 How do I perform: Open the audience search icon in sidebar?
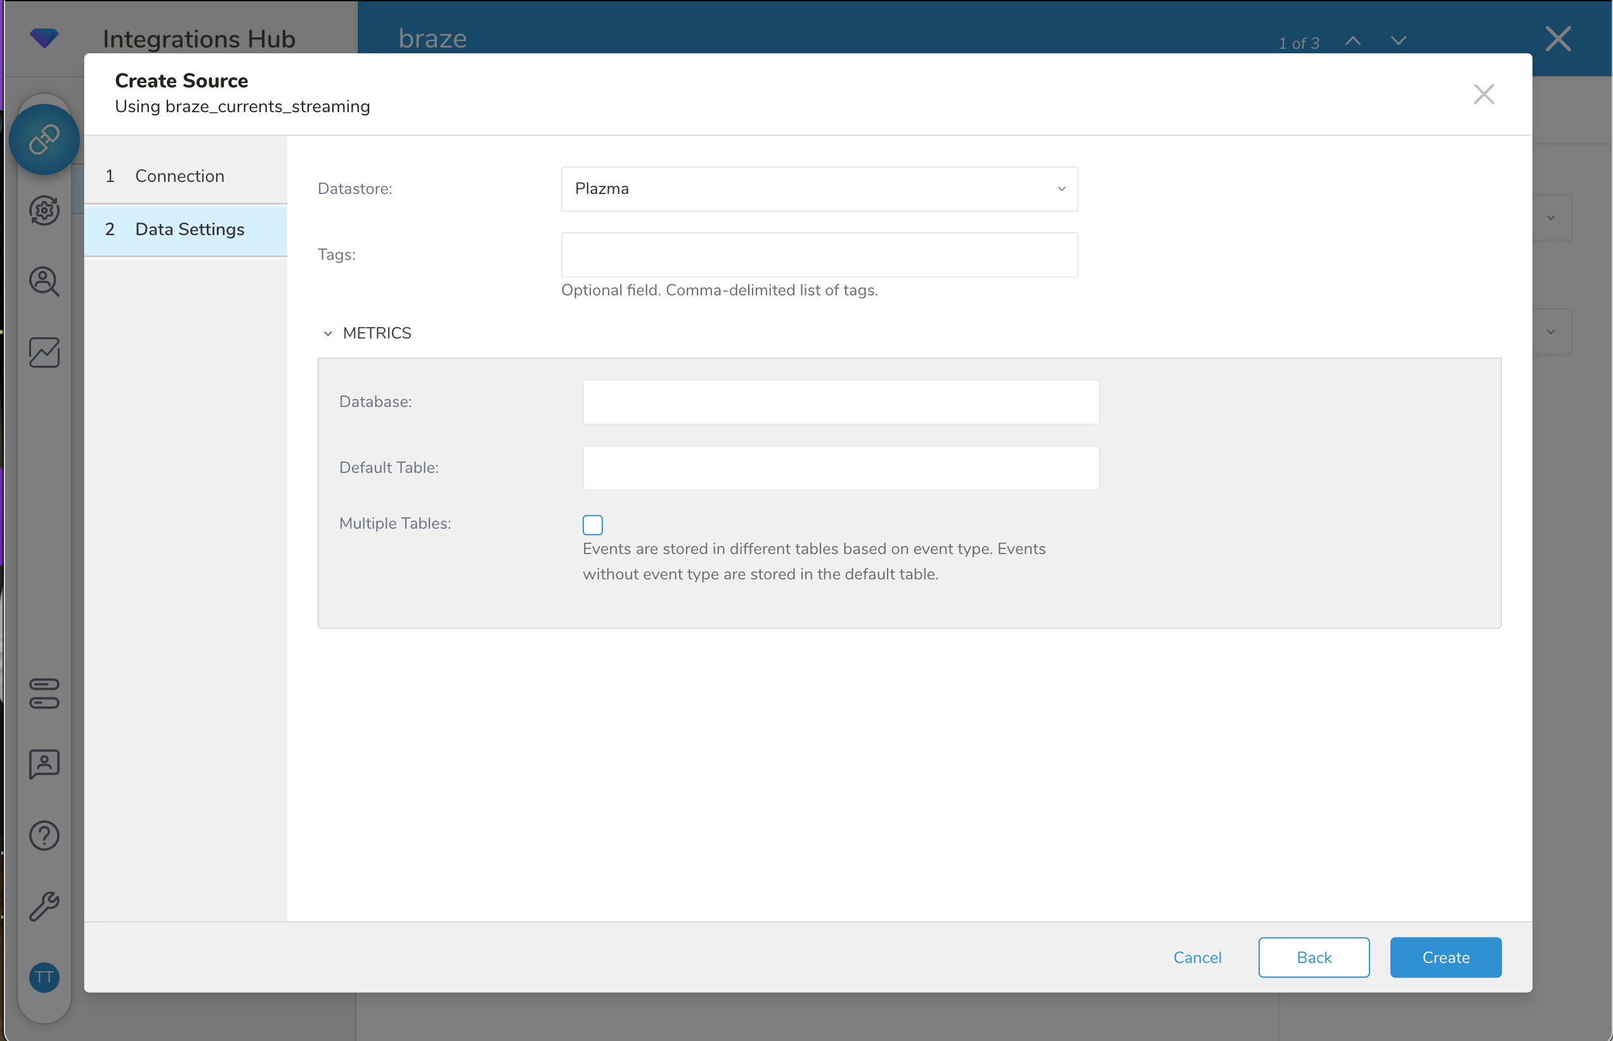tap(44, 281)
